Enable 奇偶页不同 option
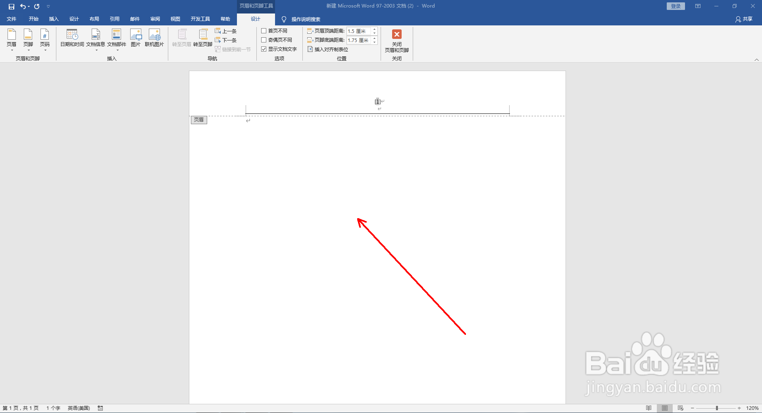 (264, 40)
